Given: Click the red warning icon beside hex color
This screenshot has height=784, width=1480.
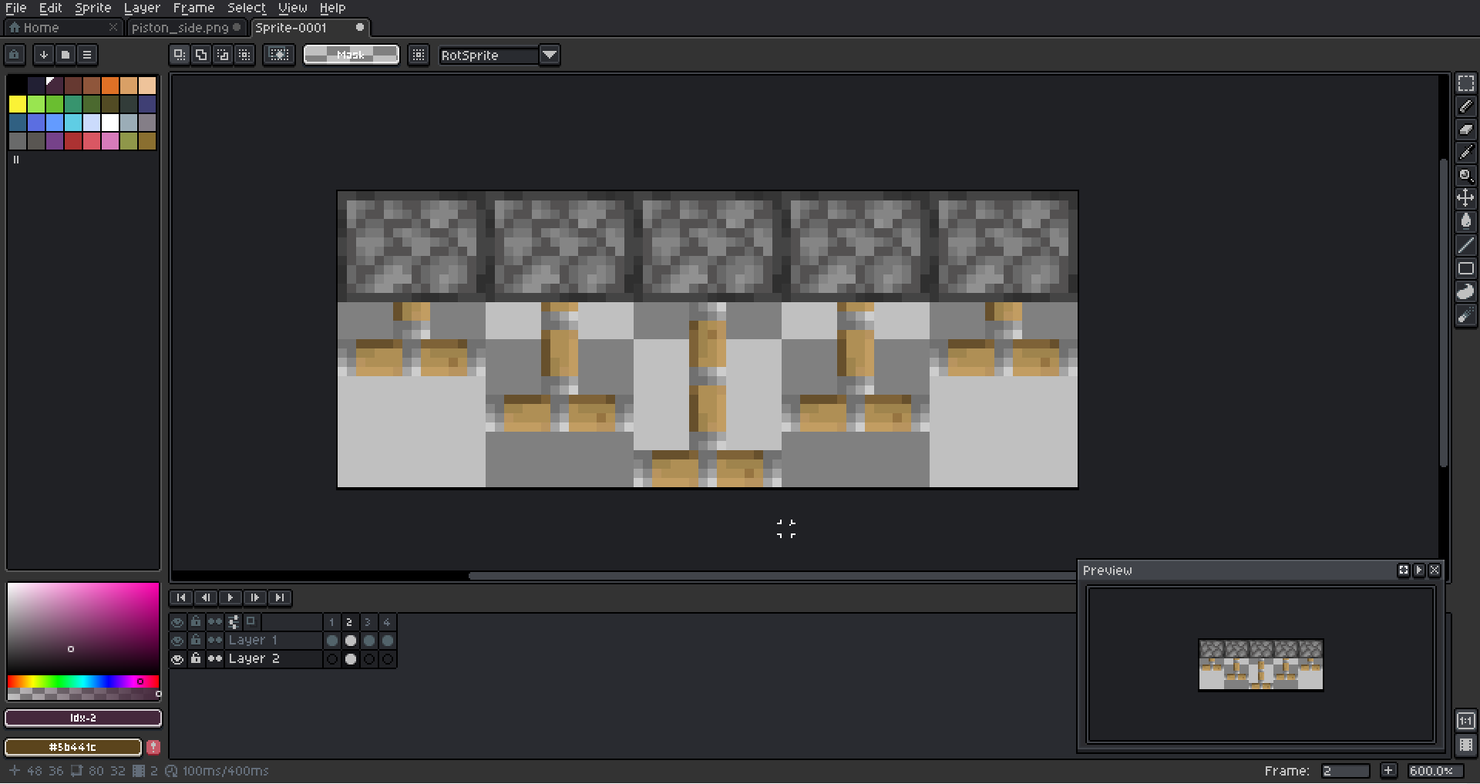Looking at the screenshot, I should pos(153,747).
